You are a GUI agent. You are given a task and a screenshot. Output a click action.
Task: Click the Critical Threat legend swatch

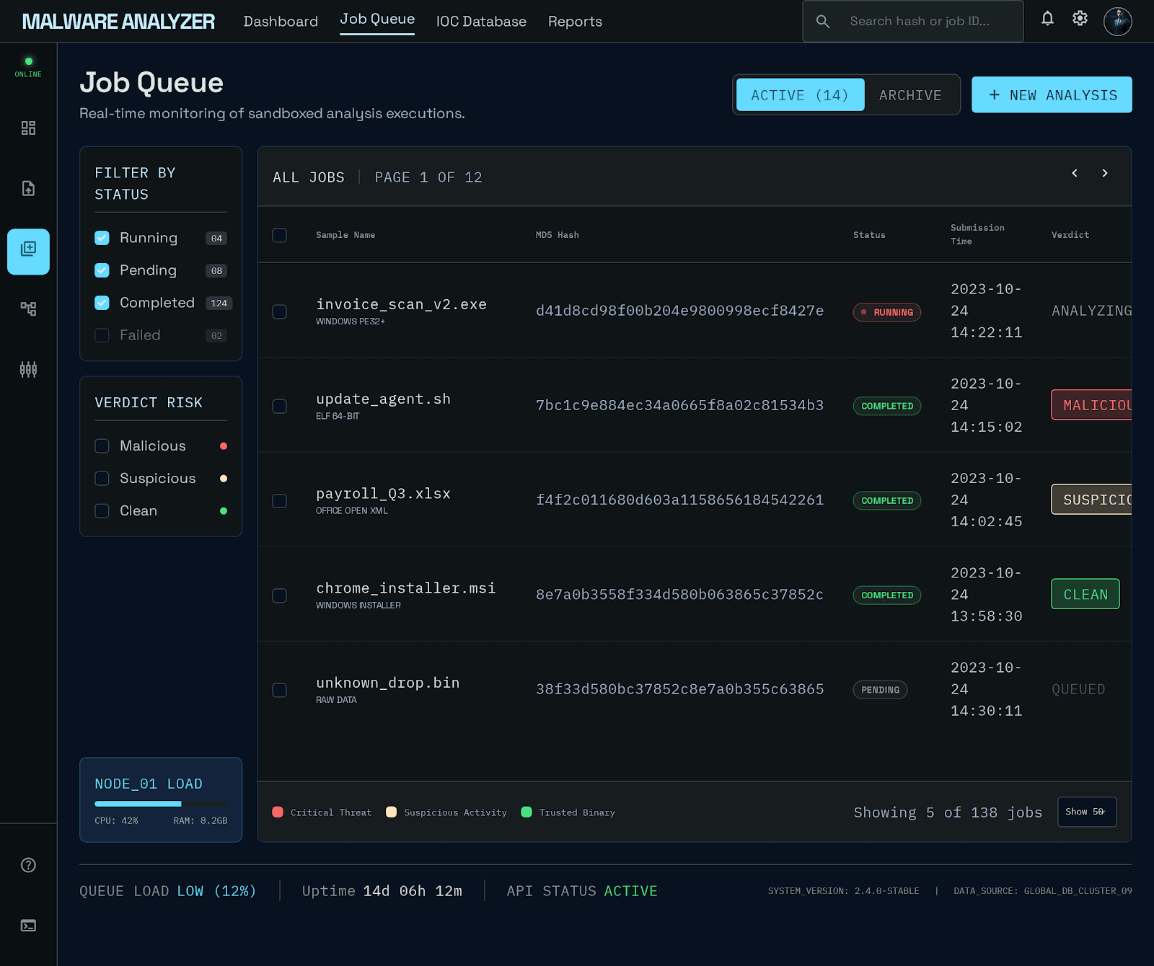[278, 812]
